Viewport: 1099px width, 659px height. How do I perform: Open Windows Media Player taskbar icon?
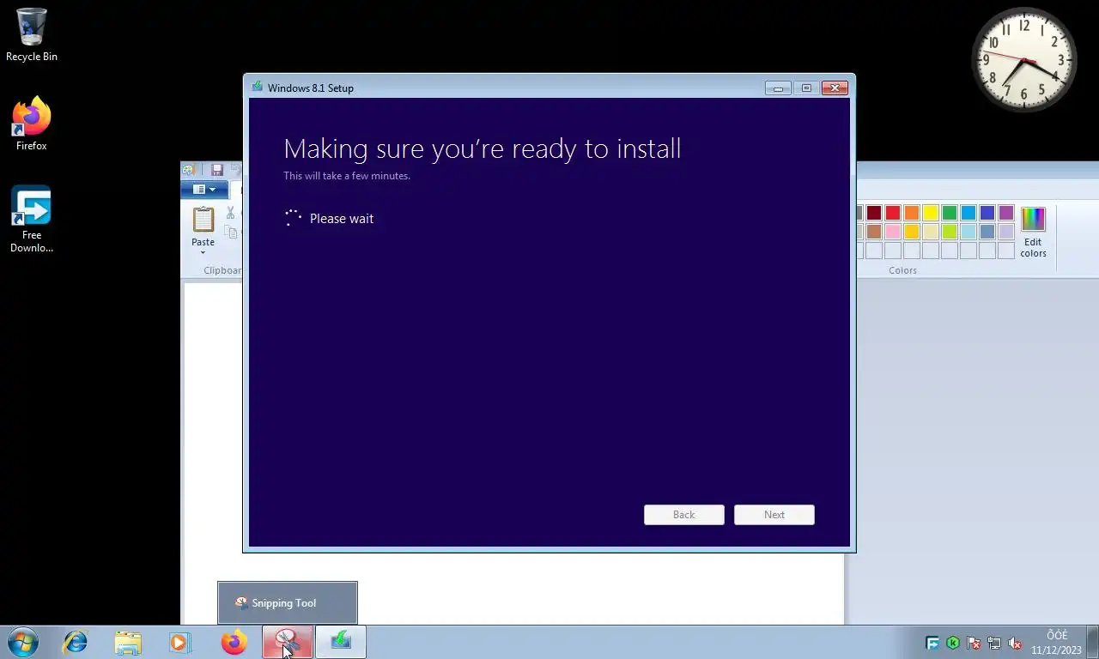tap(180, 642)
